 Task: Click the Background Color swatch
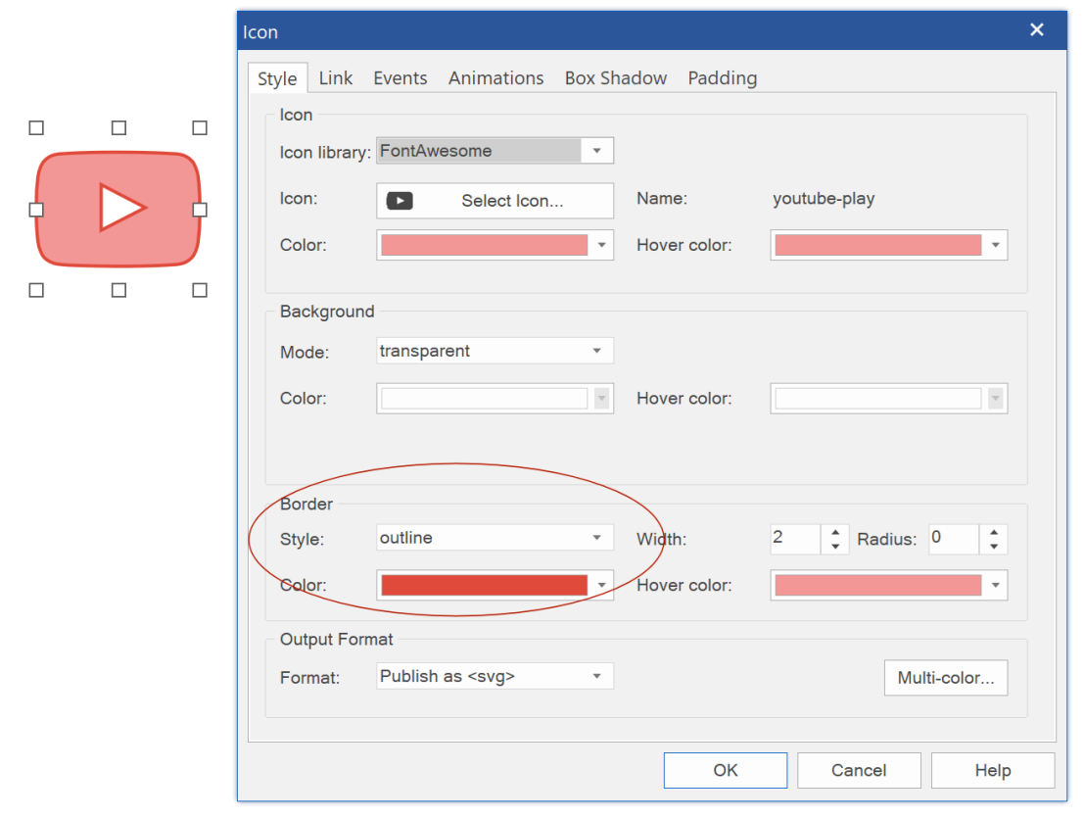484,399
